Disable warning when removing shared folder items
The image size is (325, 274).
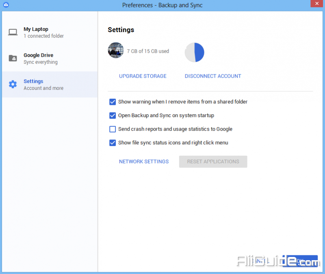click(x=113, y=102)
